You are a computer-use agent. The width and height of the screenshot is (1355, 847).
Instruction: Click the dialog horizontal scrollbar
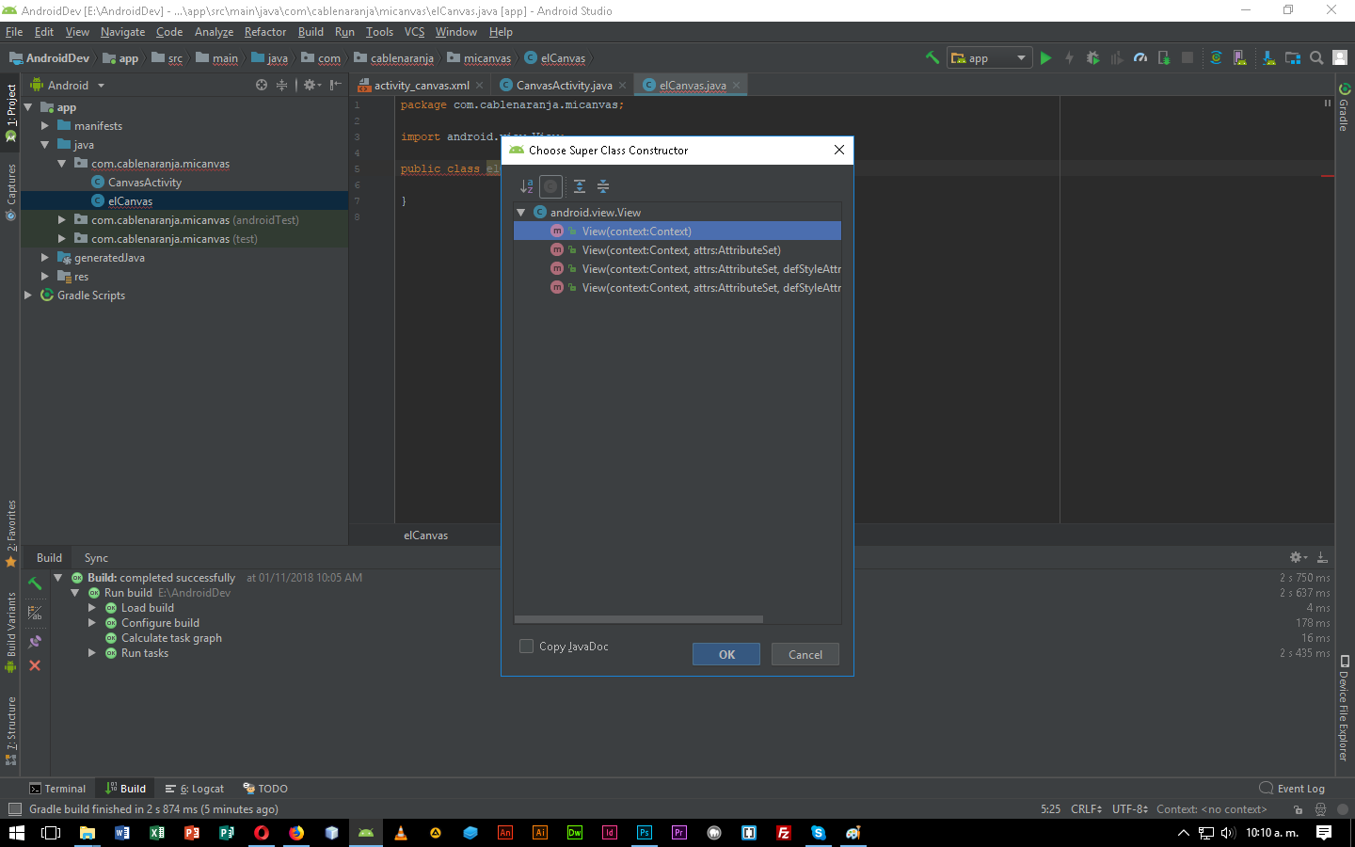coord(639,619)
